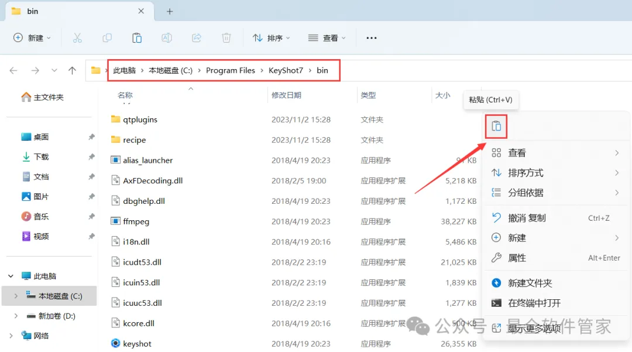Screen dimensions: 632x352
Task: Click KeyShot7 breadcrumb
Action: pyautogui.click(x=286, y=70)
